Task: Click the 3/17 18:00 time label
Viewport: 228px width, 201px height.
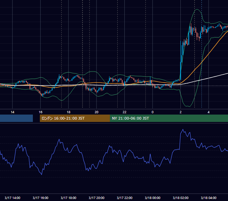Action: tap(68, 198)
